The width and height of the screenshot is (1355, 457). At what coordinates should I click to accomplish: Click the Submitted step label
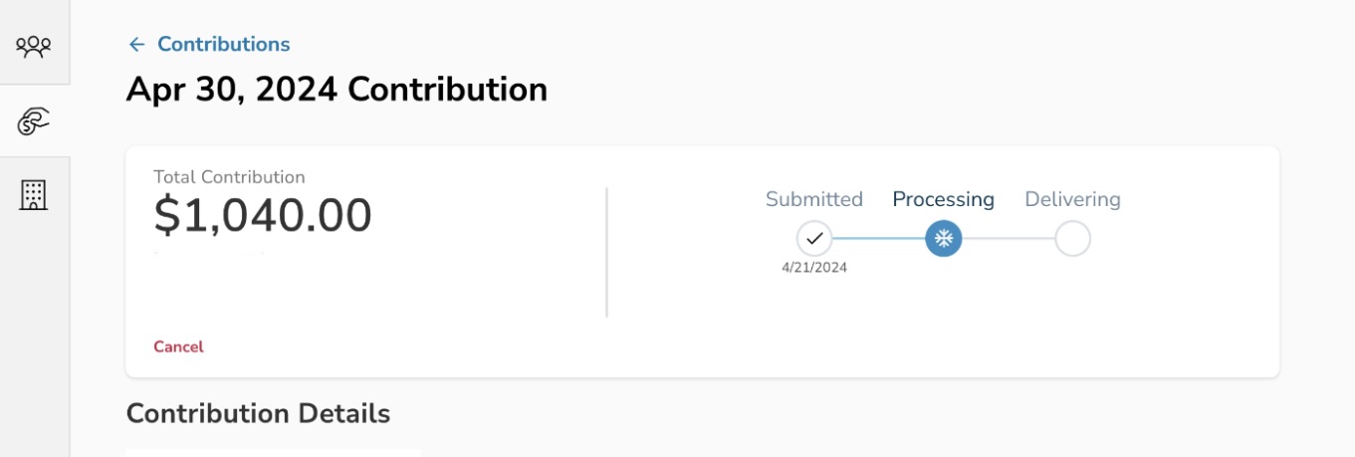click(x=813, y=199)
